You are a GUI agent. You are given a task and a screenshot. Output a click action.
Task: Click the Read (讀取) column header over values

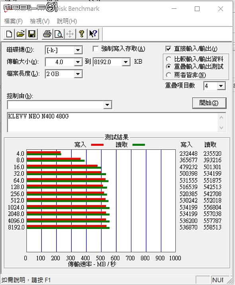pyautogui.click(x=210, y=144)
